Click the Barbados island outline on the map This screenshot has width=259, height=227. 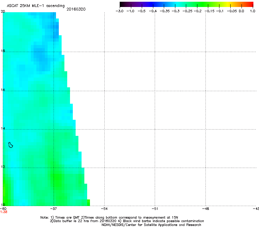click(11, 145)
